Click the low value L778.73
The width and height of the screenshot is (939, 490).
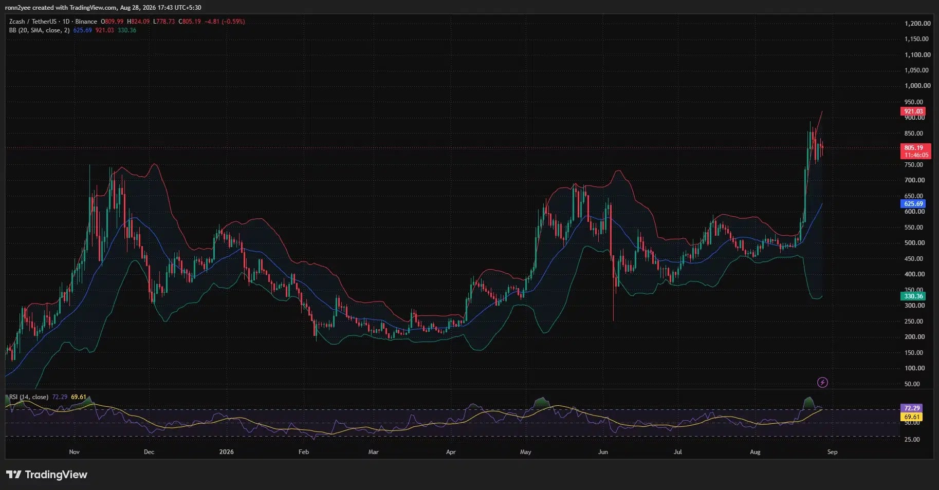(164, 22)
